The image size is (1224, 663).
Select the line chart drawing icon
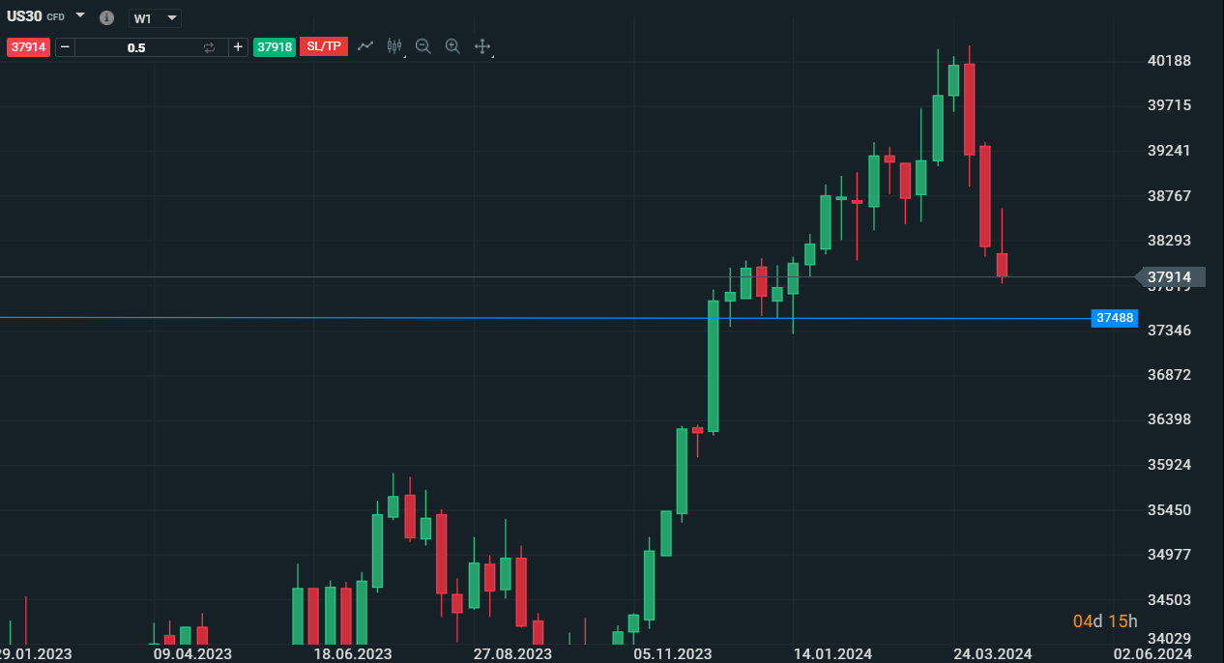tap(365, 45)
